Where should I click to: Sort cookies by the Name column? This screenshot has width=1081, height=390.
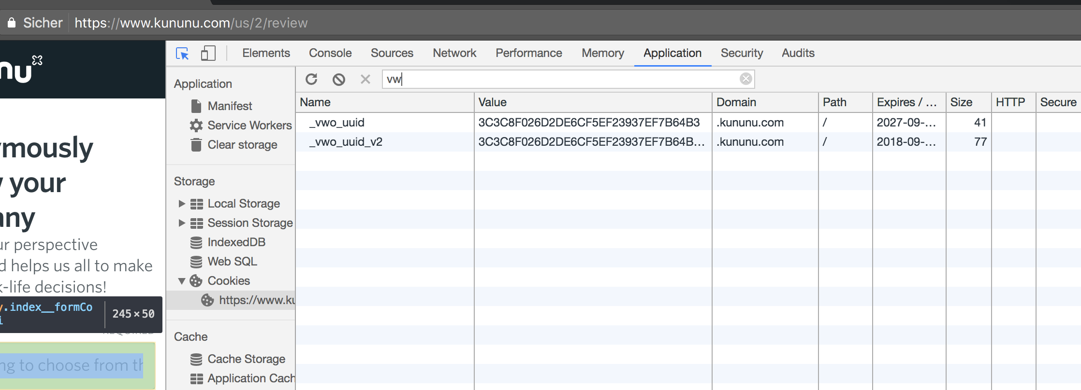click(x=385, y=102)
